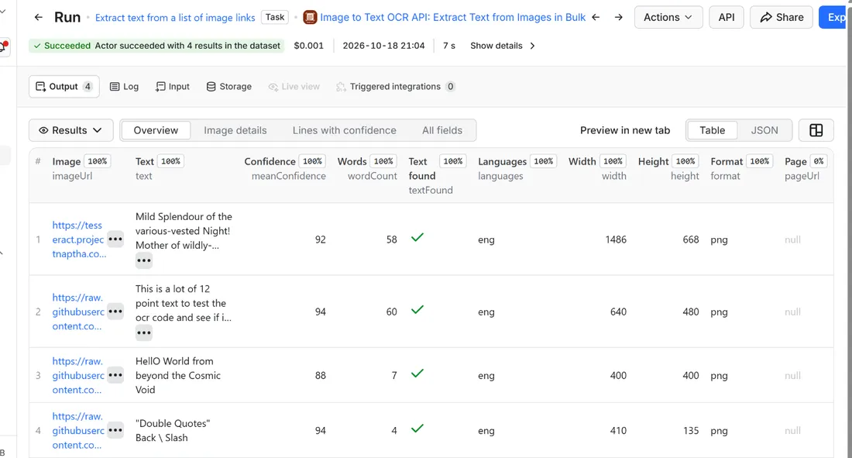This screenshot has width=852, height=458.
Task: Select the Image details view
Action: click(x=235, y=130)
